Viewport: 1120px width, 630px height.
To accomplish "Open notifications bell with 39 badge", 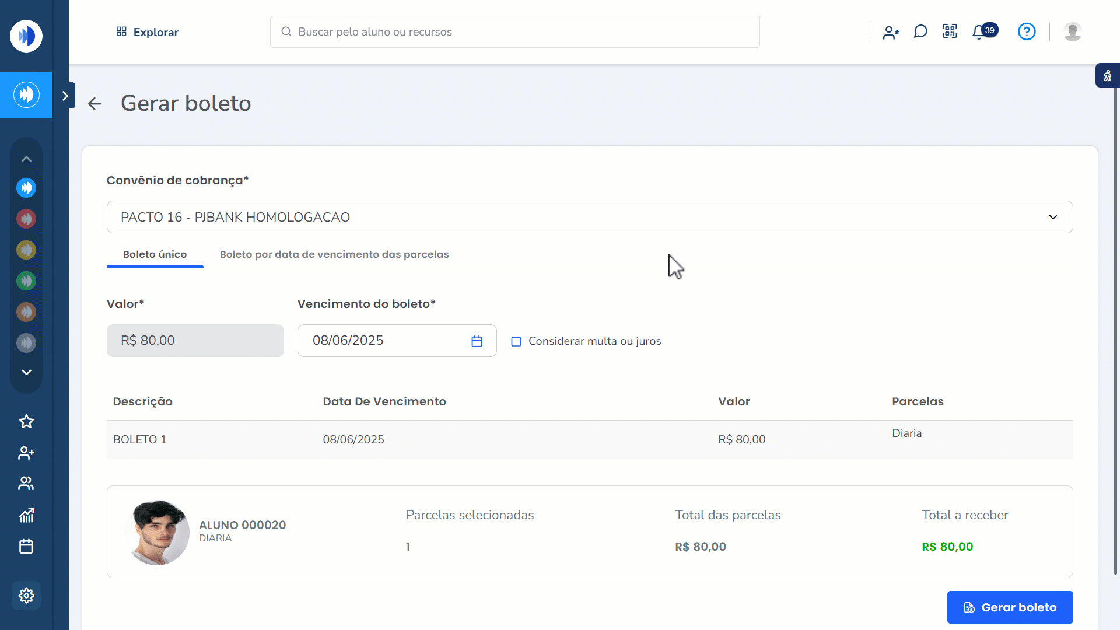I will coord(980,32).
